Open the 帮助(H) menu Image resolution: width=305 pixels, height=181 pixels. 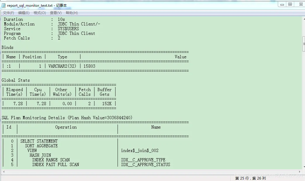[72, 13]
